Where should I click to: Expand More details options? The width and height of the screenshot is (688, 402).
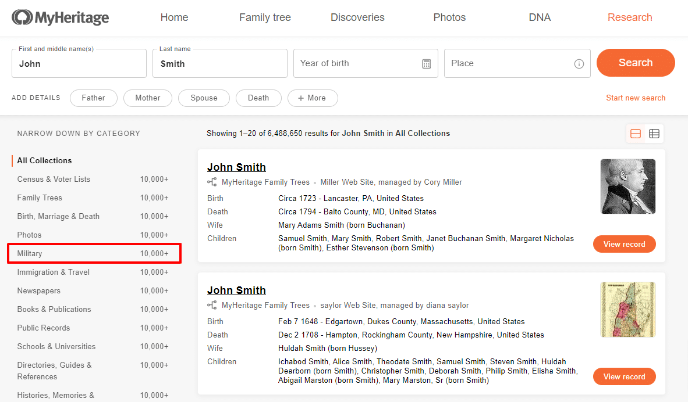click(x=313, y=98)
